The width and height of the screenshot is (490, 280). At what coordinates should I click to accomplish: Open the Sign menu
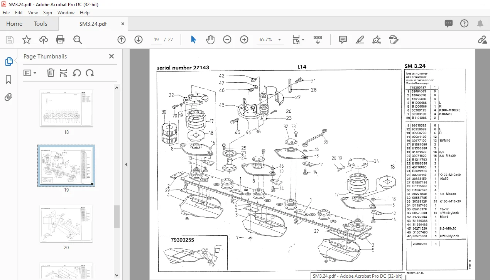[47, 13]
